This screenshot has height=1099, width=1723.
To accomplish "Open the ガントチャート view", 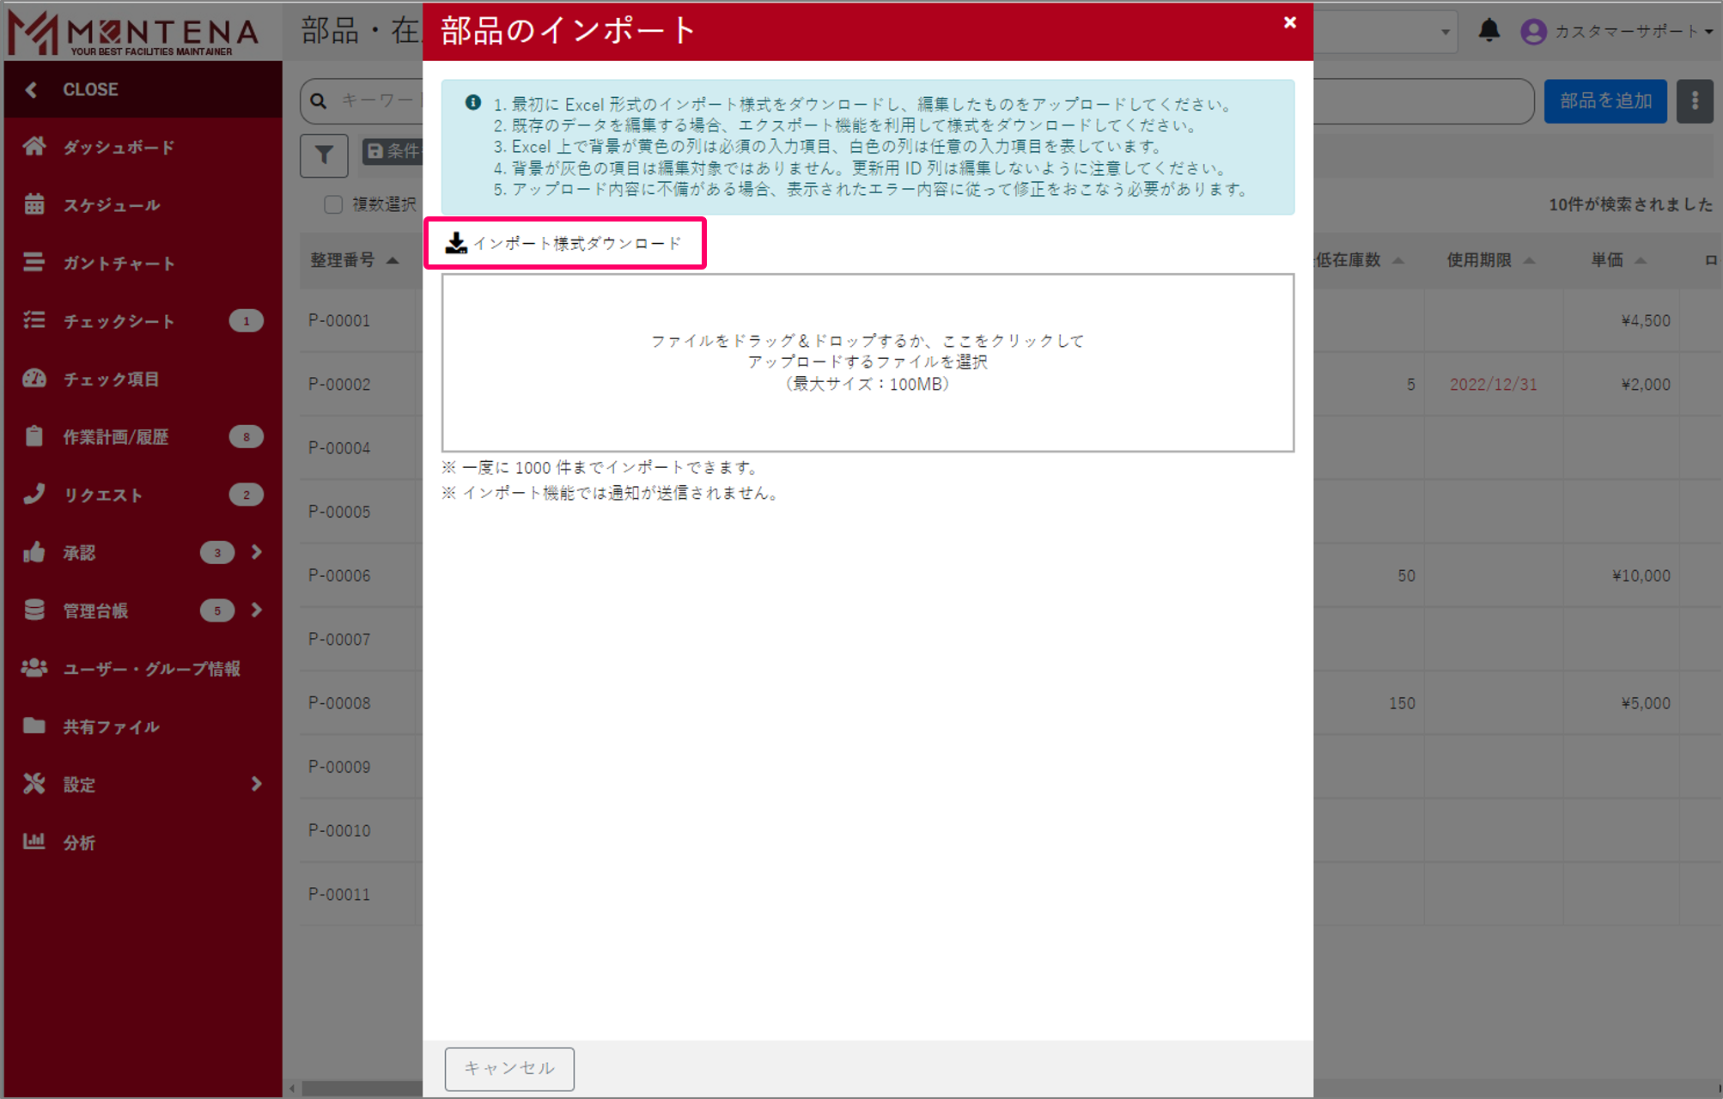I will (119, 263).
